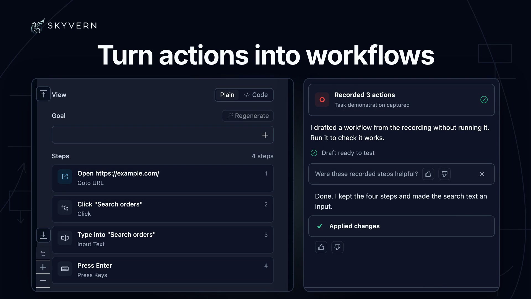Select the Click "Search orders" step
Screen dimensions: 531x299
tap(163, 209)
